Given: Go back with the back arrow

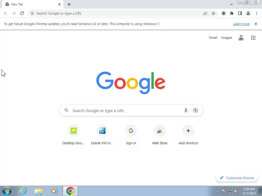Looking at the screenshot, I should tap(6, 13).
